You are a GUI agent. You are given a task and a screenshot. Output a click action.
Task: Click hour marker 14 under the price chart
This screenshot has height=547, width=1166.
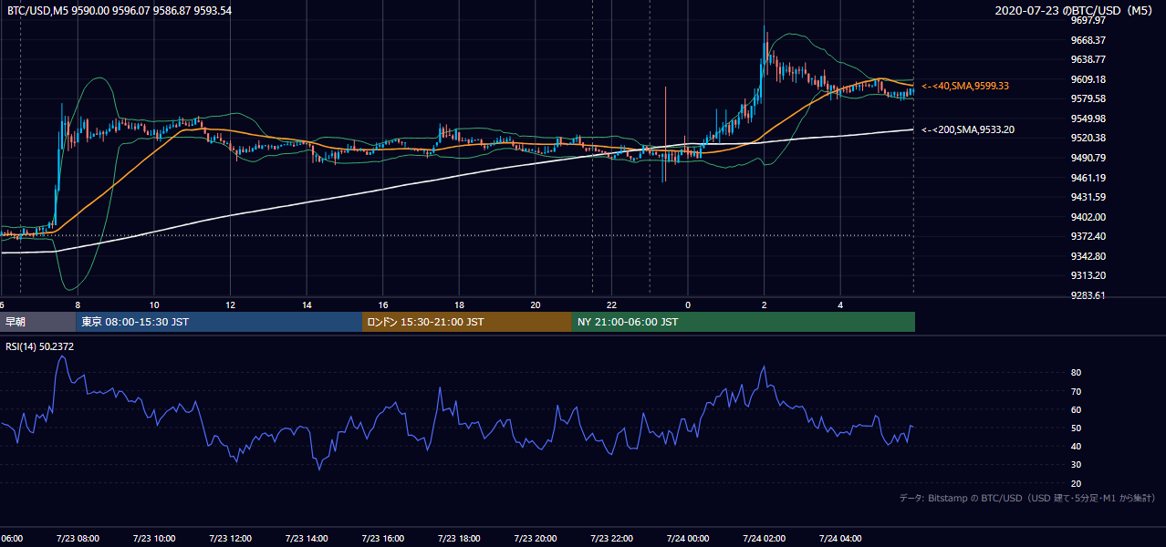pyautogui.click(x=307, y=304)
